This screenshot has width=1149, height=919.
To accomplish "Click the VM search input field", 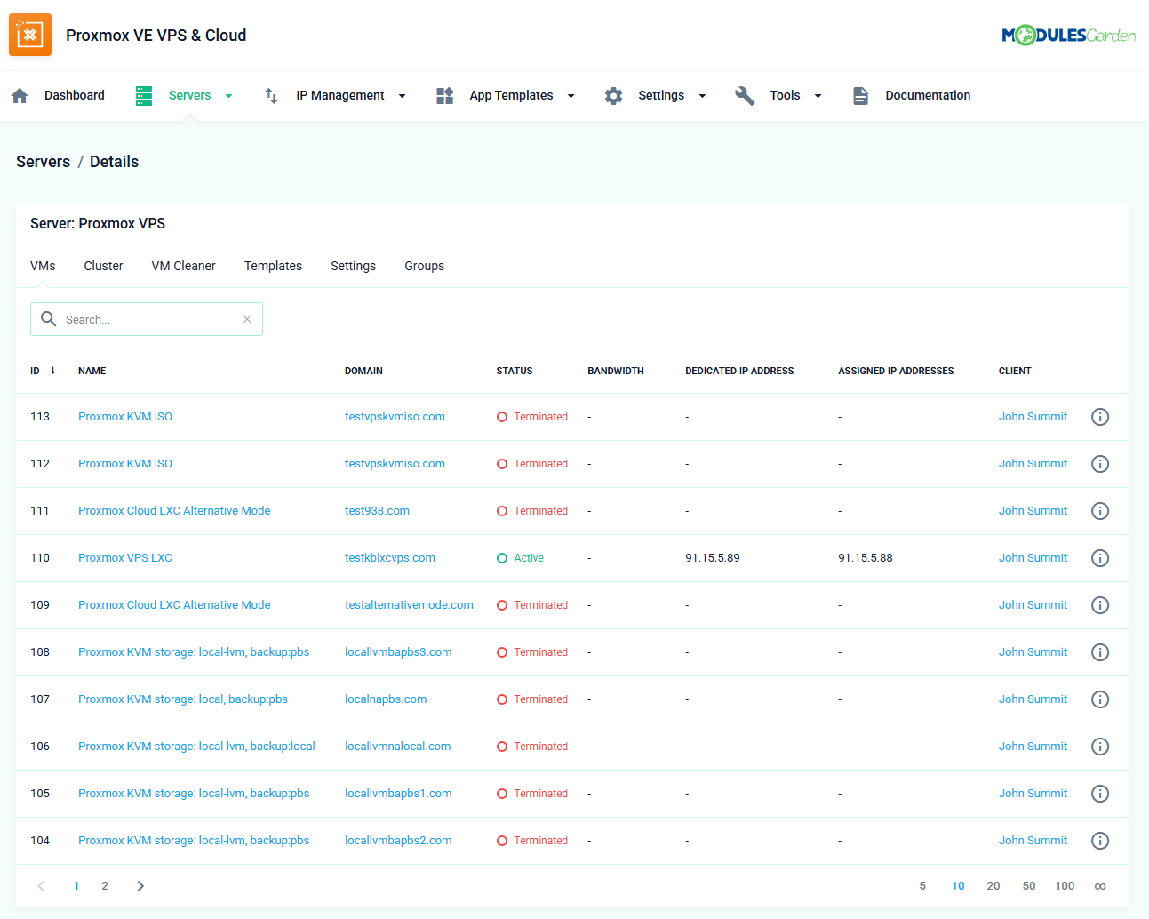I will click(147, 319).
